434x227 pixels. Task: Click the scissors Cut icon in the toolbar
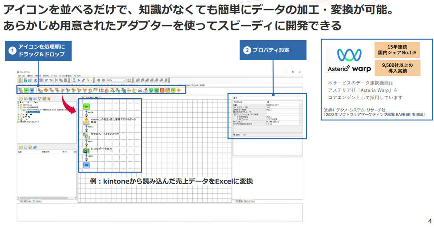point(56,81)
